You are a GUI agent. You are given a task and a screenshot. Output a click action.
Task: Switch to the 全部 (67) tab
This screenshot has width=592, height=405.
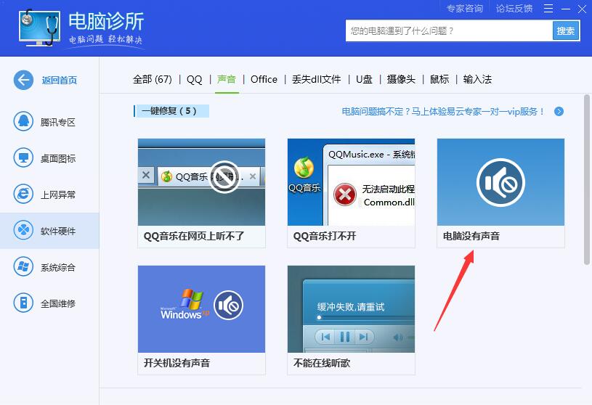pos(152,80)
